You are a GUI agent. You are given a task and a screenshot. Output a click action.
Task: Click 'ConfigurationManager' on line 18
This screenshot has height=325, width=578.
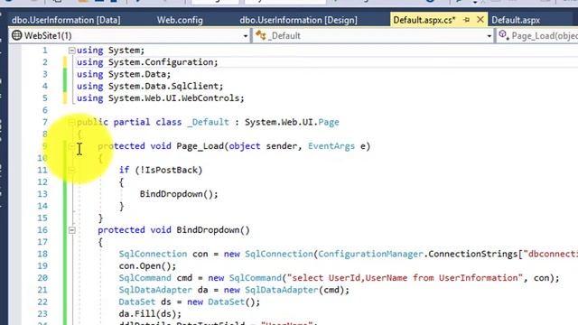pyautogui.click(x=370, y=254)
